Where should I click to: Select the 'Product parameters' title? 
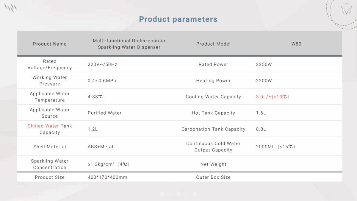pos(178,19)
